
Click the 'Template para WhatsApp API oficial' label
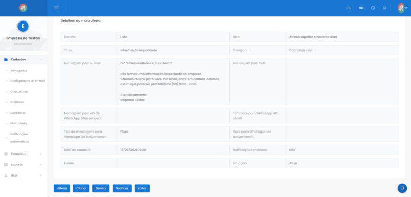[255, 116]
